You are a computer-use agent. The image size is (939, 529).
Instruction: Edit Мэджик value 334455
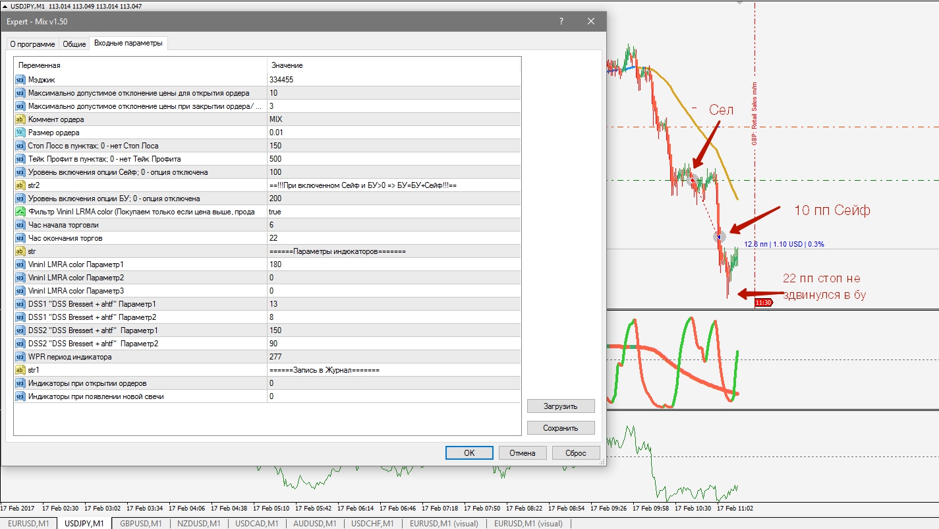tap(394, 80)
